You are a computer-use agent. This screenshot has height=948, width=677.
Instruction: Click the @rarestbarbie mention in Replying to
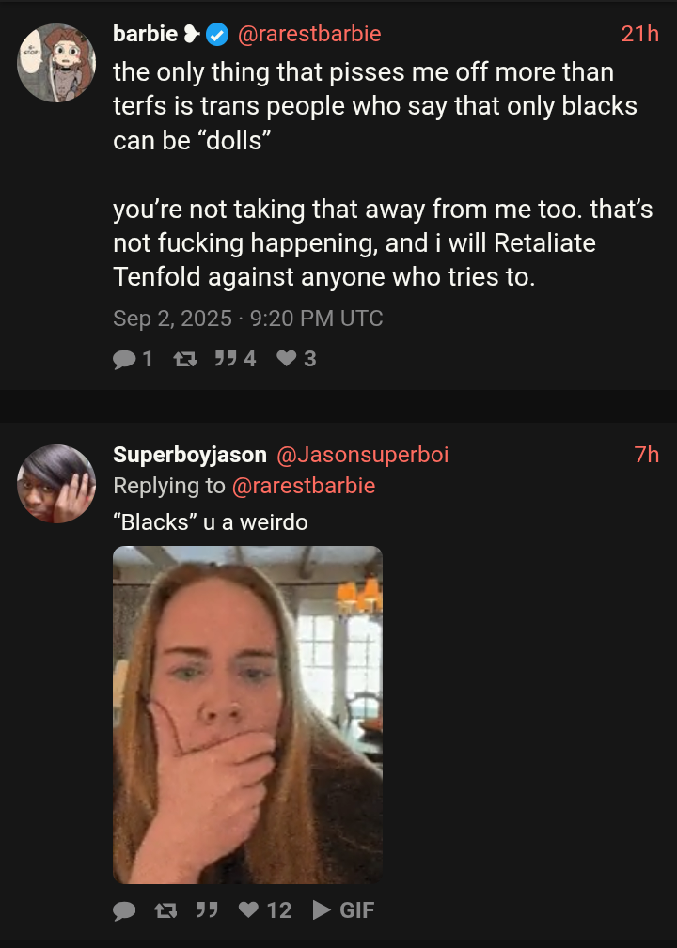pos(303,486)
